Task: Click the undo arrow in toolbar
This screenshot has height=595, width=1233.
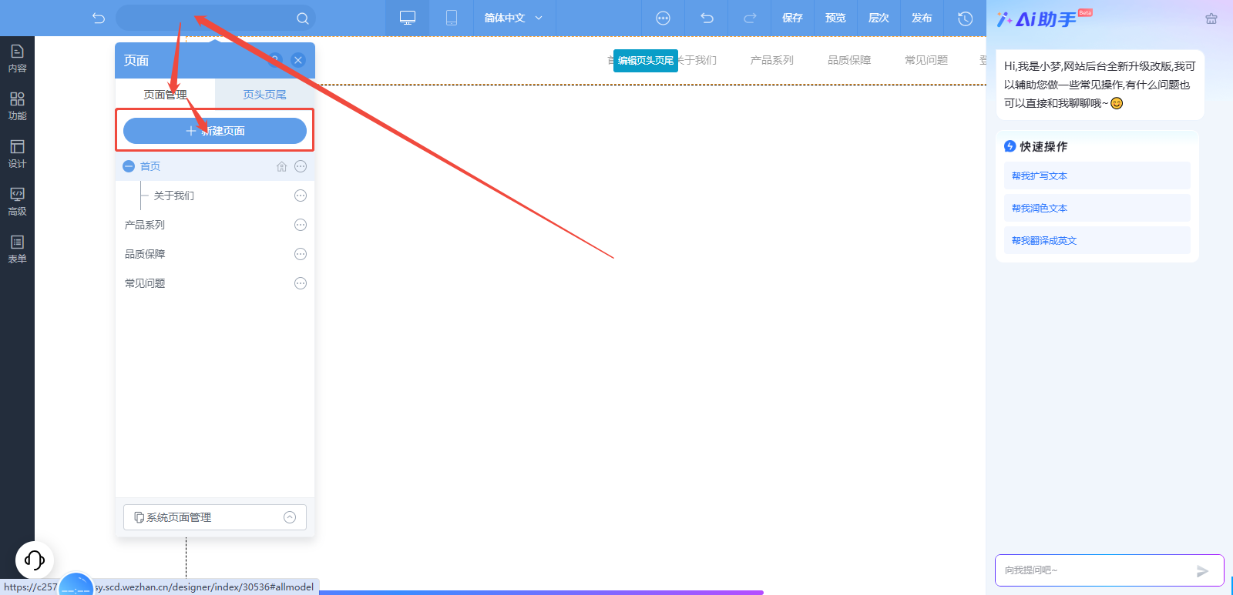Action: coord(707,18)
